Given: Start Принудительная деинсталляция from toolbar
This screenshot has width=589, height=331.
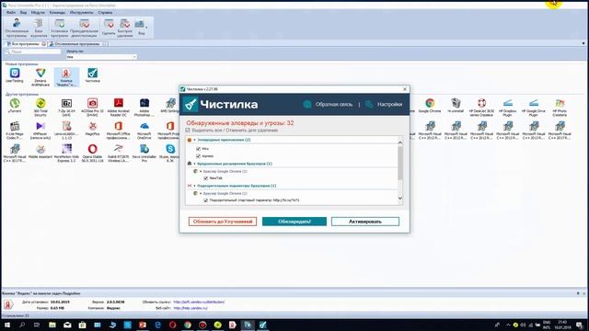Looking at the screenshot, I should click(84, 28).
